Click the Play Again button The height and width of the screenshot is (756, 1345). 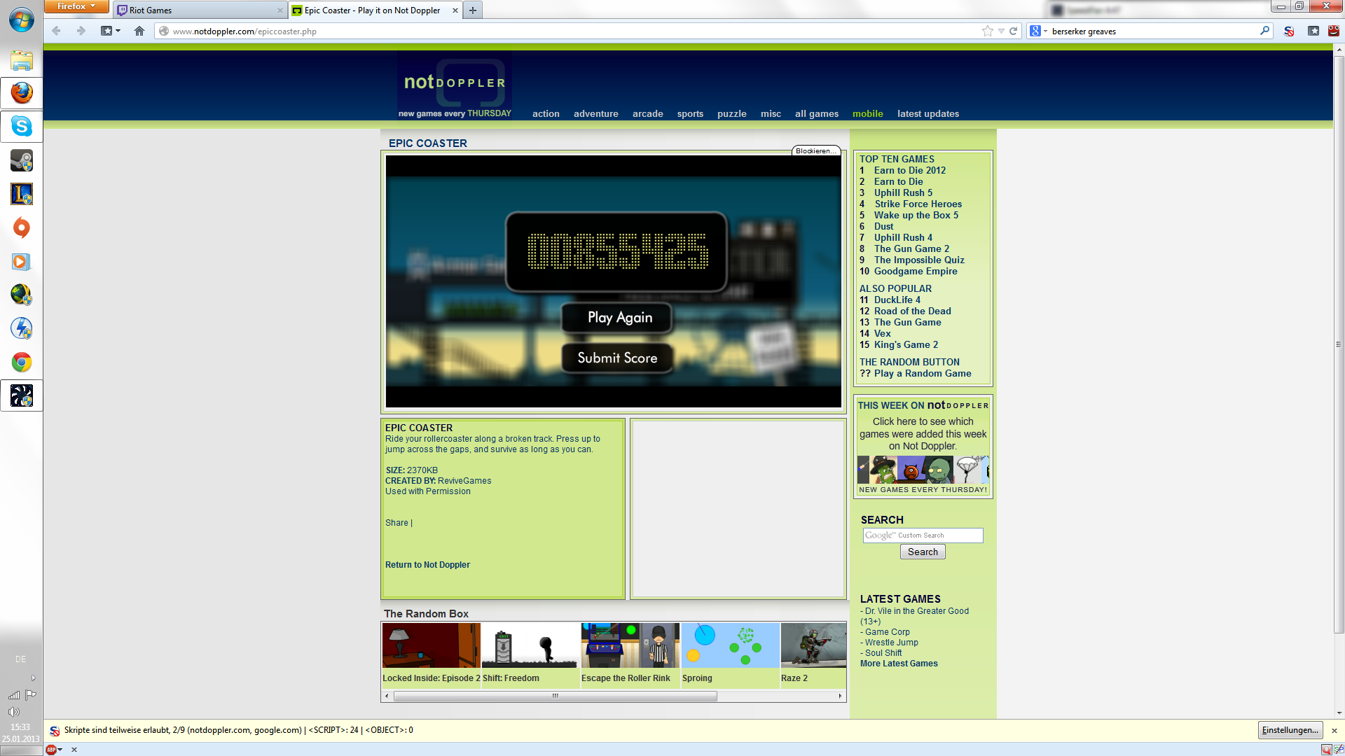(617, 317)
